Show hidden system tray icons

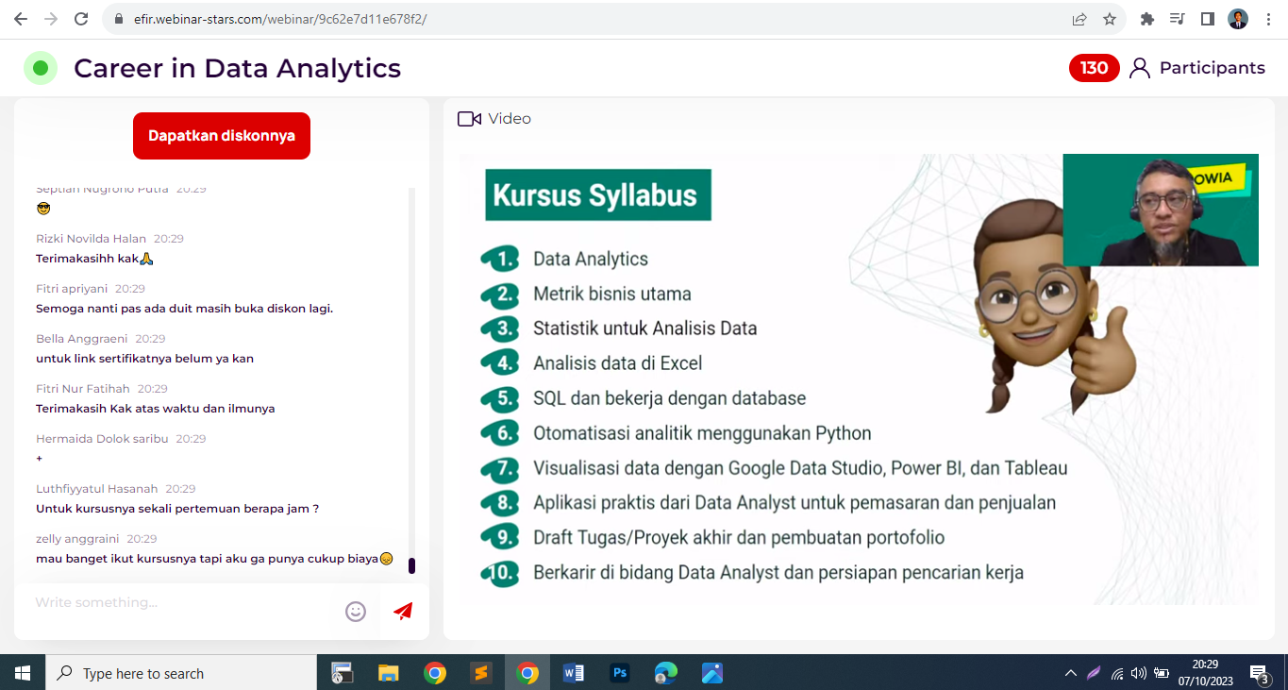coord(1071,673)
